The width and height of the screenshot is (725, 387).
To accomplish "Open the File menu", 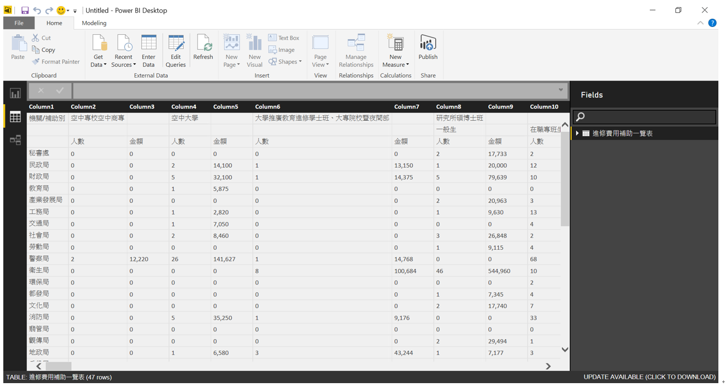I will click(x=19, y=23).
